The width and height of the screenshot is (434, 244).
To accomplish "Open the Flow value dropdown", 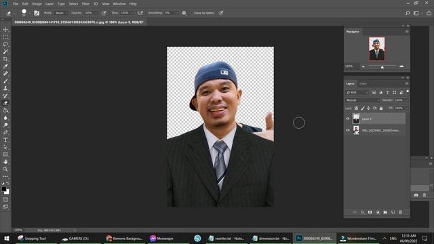I will tap(132, 13).
